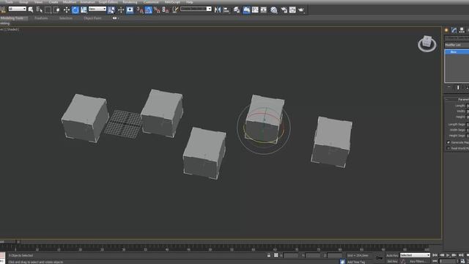469x264 pixels.
Task: Click the Go to End playback button
Action: [x=461, y=255]
